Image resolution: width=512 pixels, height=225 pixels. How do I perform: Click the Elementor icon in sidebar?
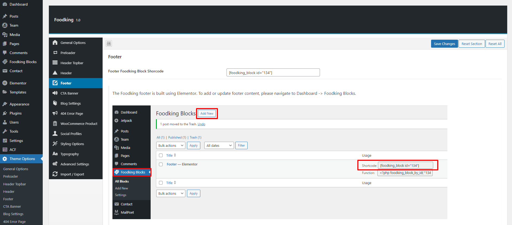pyautogui.click(x=5, y=83)
